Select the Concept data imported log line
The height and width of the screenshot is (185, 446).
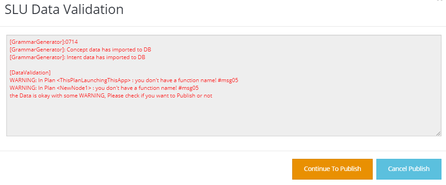point(81,50)
